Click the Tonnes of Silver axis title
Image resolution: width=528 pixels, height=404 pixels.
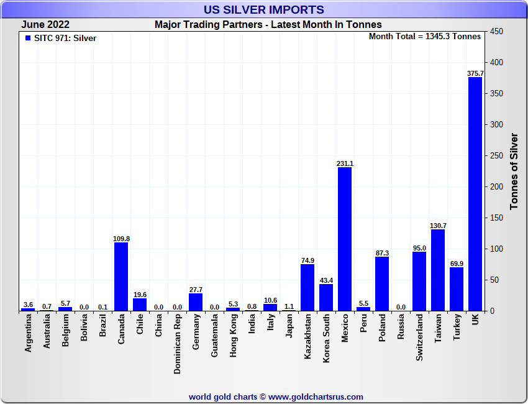click(x=514, y=171)
